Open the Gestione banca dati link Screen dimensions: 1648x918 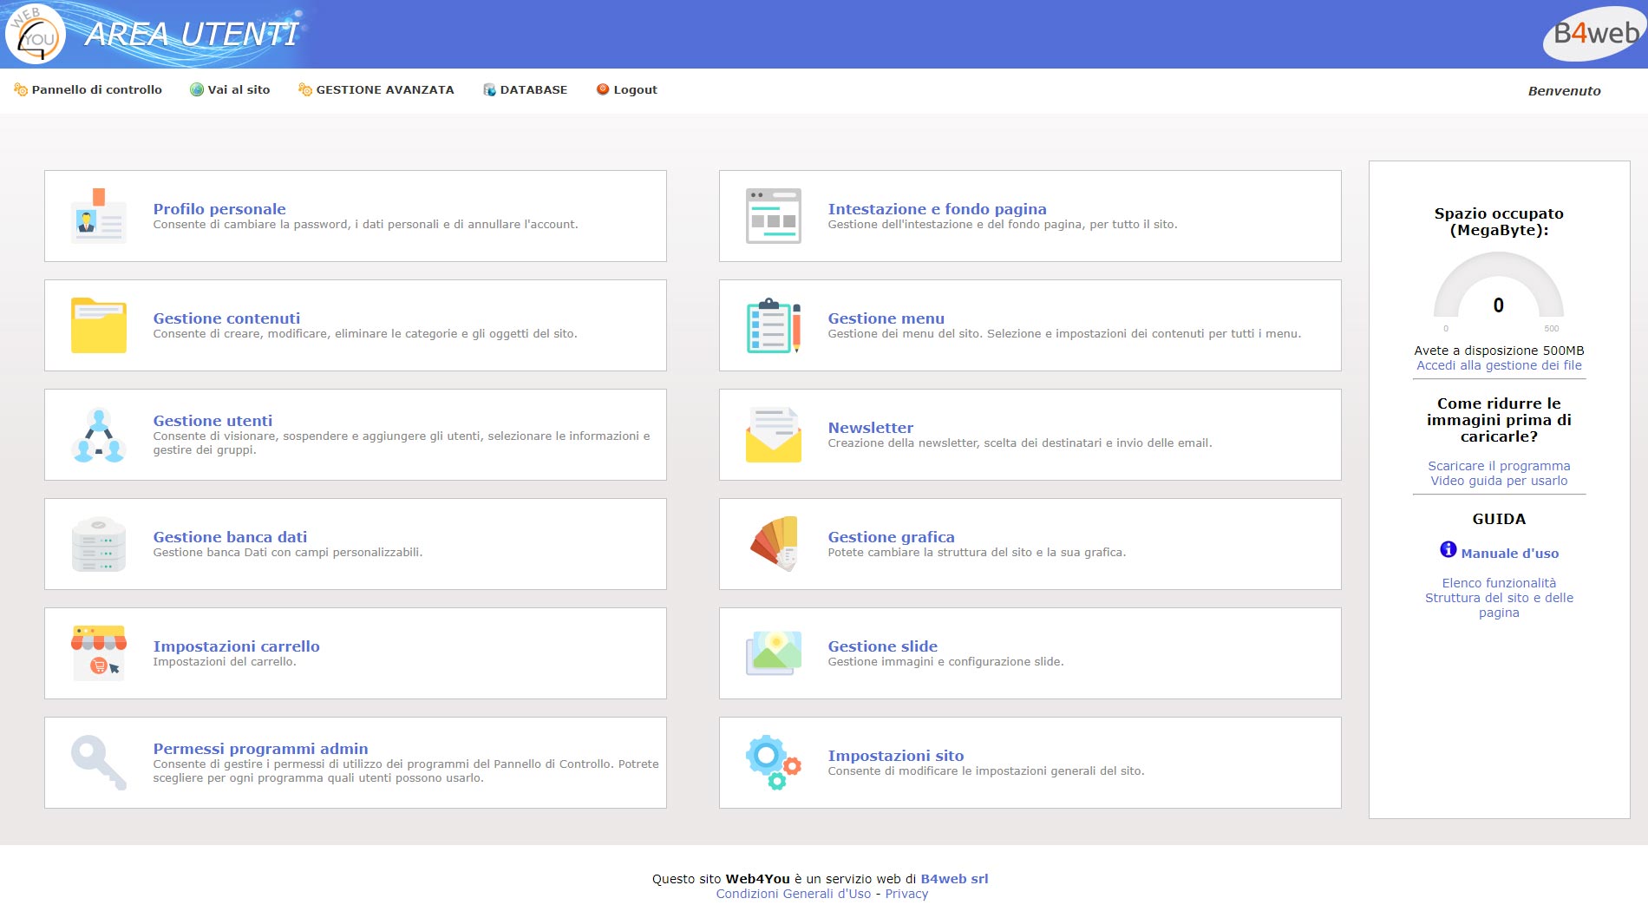[x=230, y=537]
